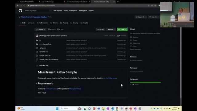197x111 pixels.
Task: Bookmark this page with the star icon
Action: click(x=155, y=6)
